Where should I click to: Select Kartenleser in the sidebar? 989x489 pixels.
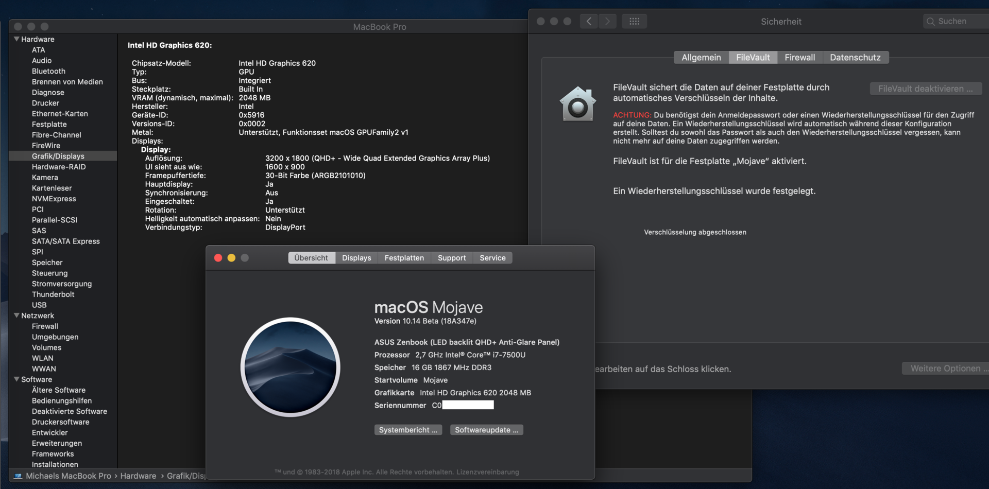52,188
